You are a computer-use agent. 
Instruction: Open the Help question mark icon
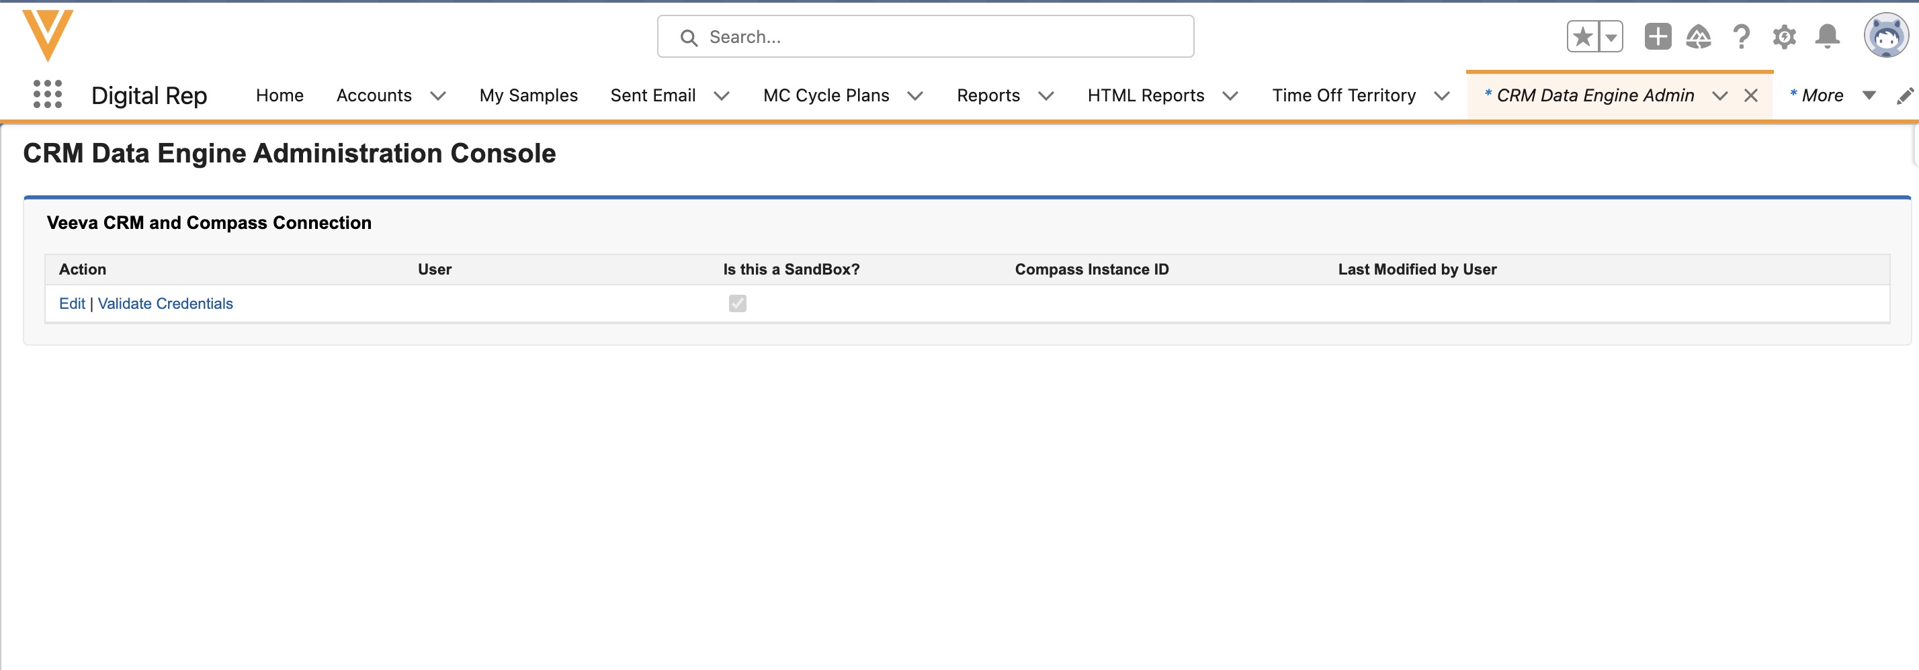1741,36
